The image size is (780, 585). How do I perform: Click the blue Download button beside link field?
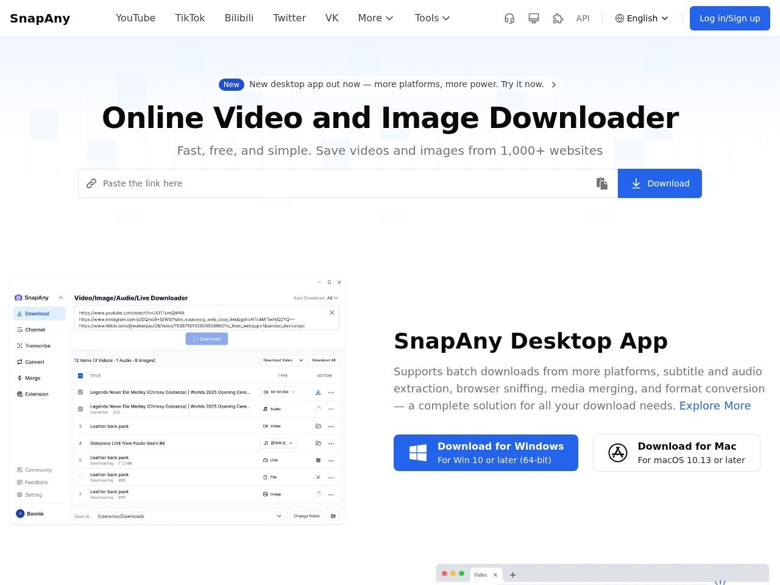(660, 183)
